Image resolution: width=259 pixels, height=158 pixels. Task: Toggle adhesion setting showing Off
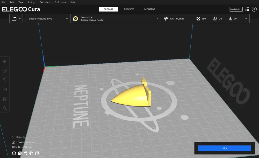pos(233,18)
